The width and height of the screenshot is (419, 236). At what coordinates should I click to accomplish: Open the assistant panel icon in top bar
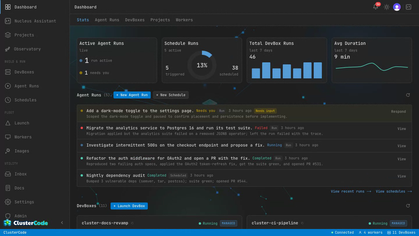(409, 7)
